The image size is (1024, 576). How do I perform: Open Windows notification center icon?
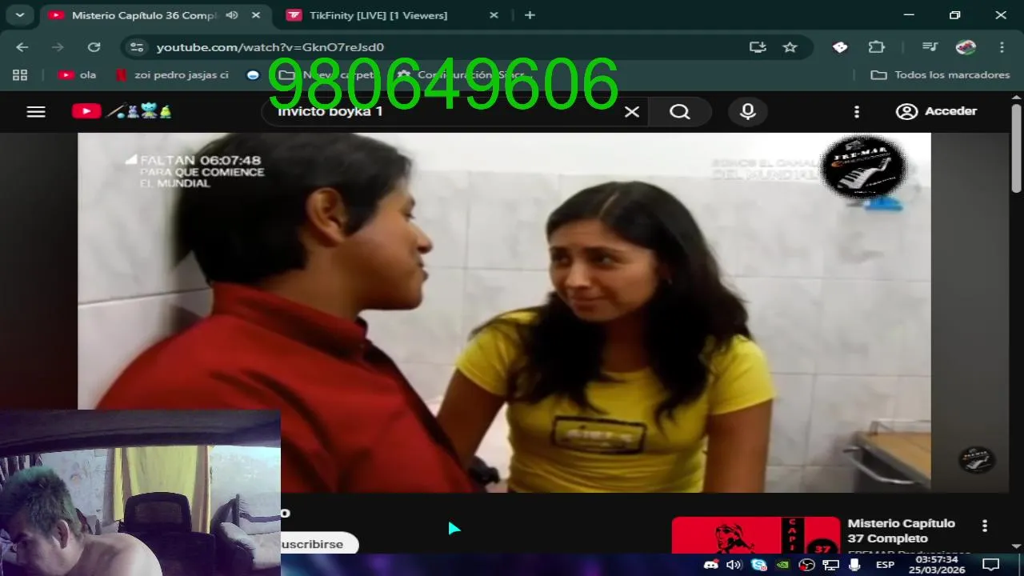(x=991, y=565)
